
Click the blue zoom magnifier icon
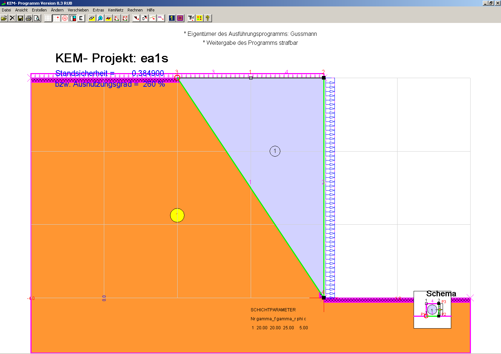point(100,18)
